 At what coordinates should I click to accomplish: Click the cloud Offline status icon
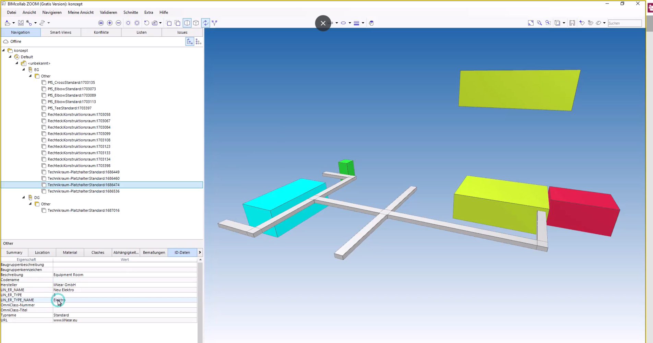pyautogui.click(x=6, y=42)
